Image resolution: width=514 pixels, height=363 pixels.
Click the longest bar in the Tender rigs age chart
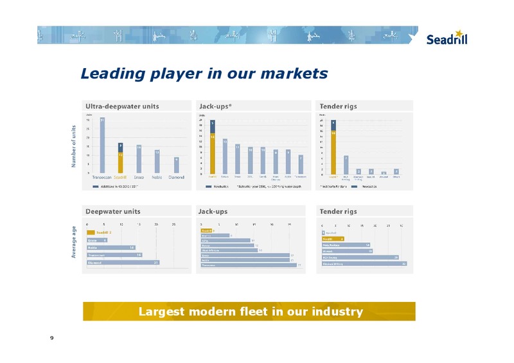click(x=364, y=263)
